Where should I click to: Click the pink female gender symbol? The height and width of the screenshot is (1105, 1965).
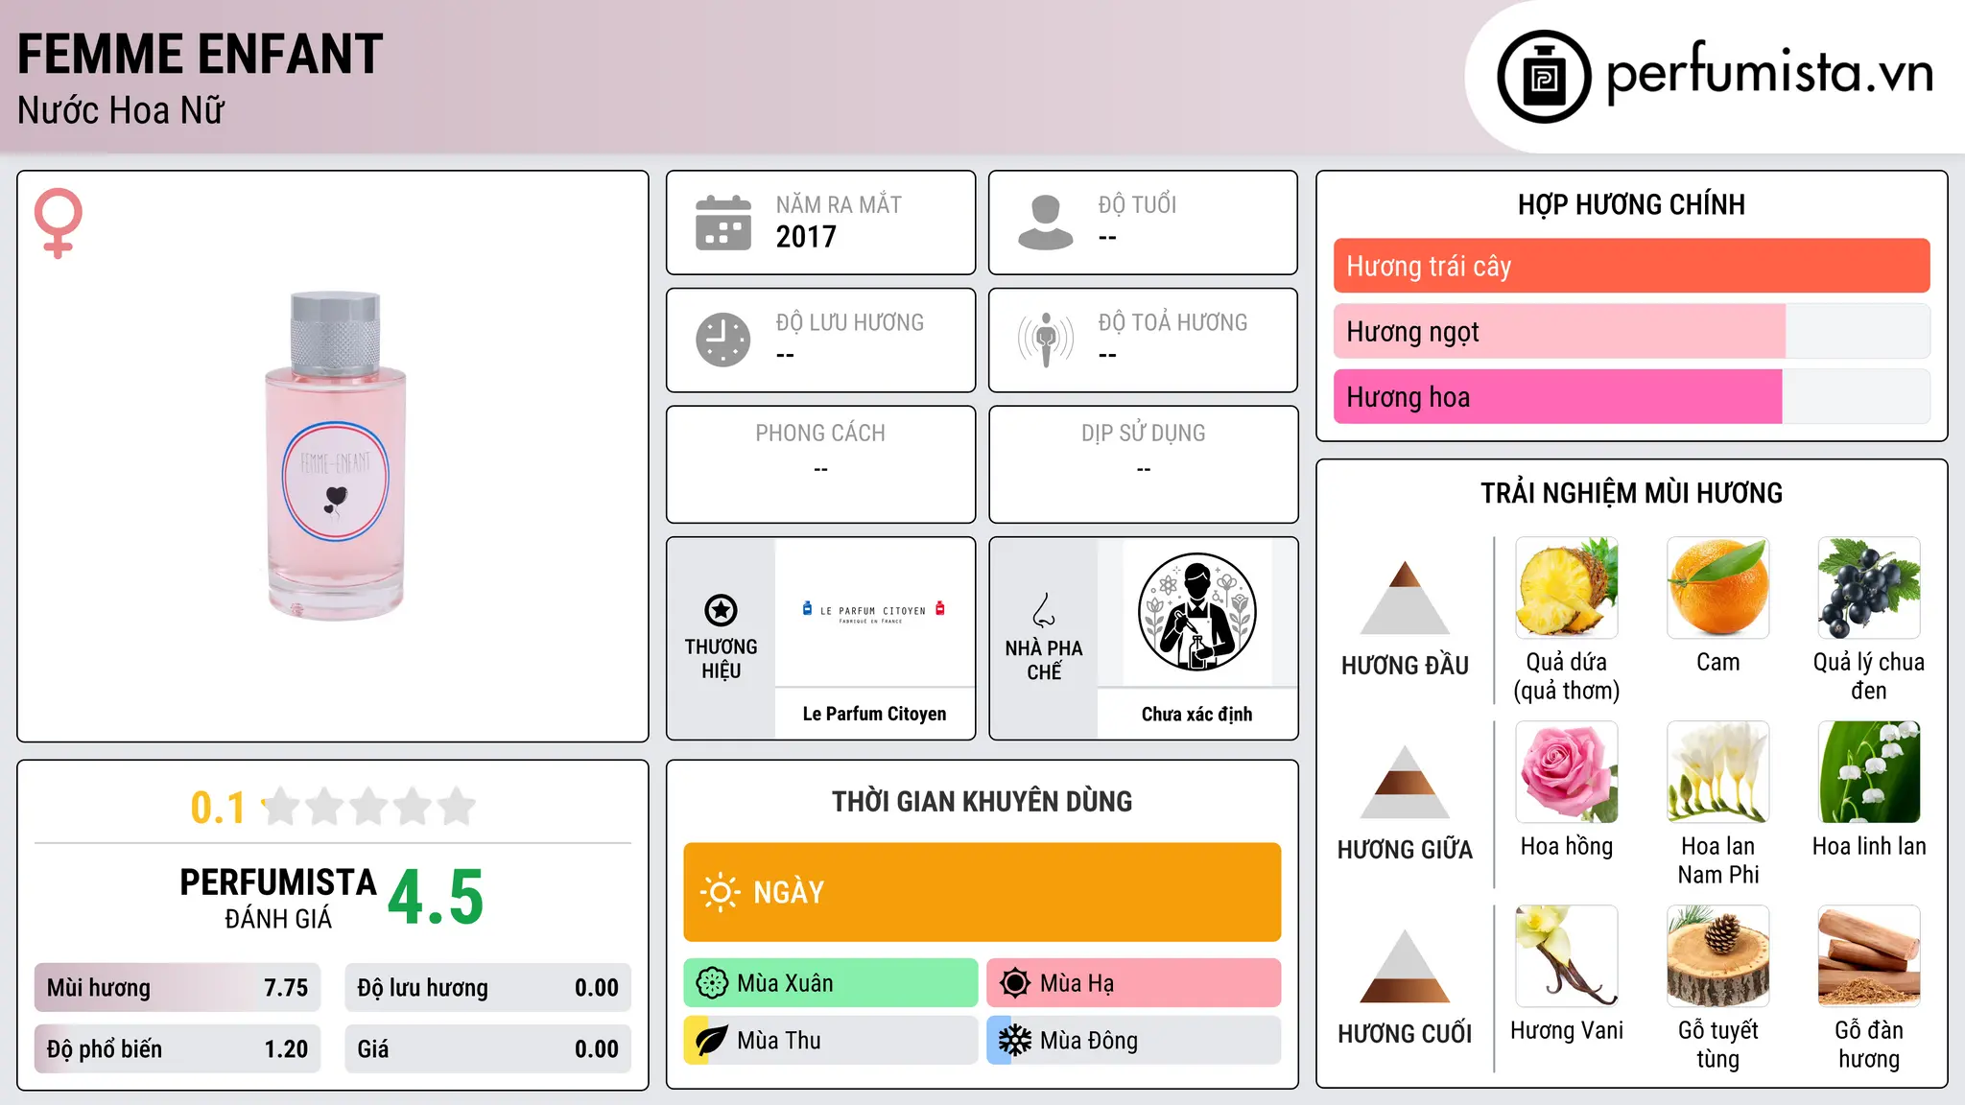tap(59, 223)
